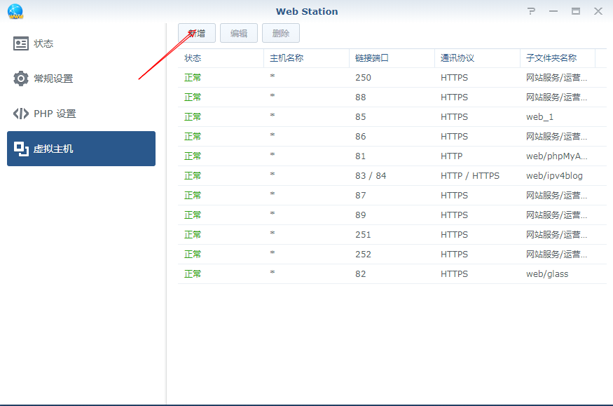Select the web/glass row on port 82
Screen dimensions: 613x406
click(x=392, y=274)
